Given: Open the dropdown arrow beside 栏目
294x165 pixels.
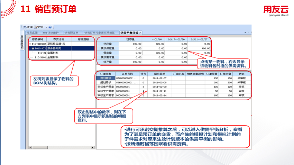Looking at the screenshot, I should pyautogui.click(x=46, y=27).
